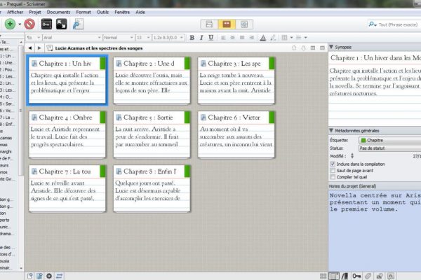Click the green Add document button
Screen dimensions: 421x280
10,23
